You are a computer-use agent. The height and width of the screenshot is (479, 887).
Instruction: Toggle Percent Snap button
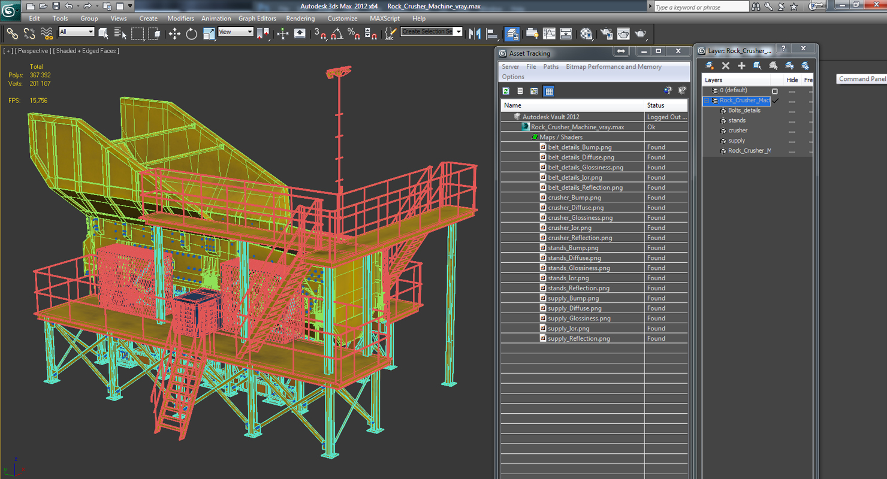(x=354, y=34)
